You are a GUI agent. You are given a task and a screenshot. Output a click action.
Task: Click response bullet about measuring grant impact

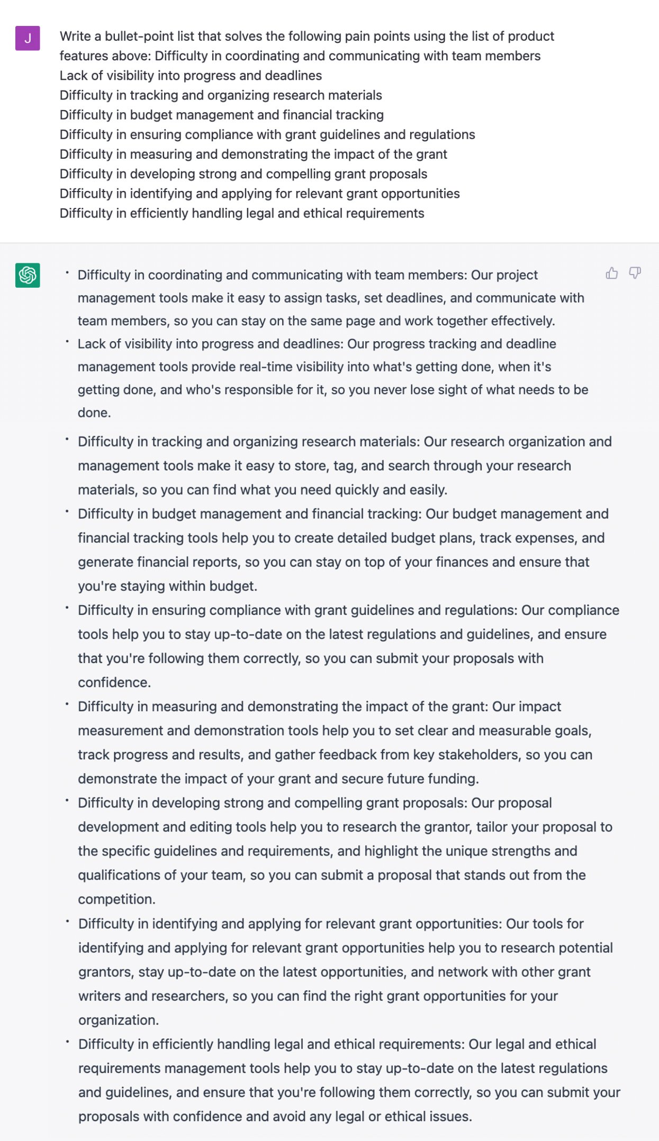click(x=335, y=742)
